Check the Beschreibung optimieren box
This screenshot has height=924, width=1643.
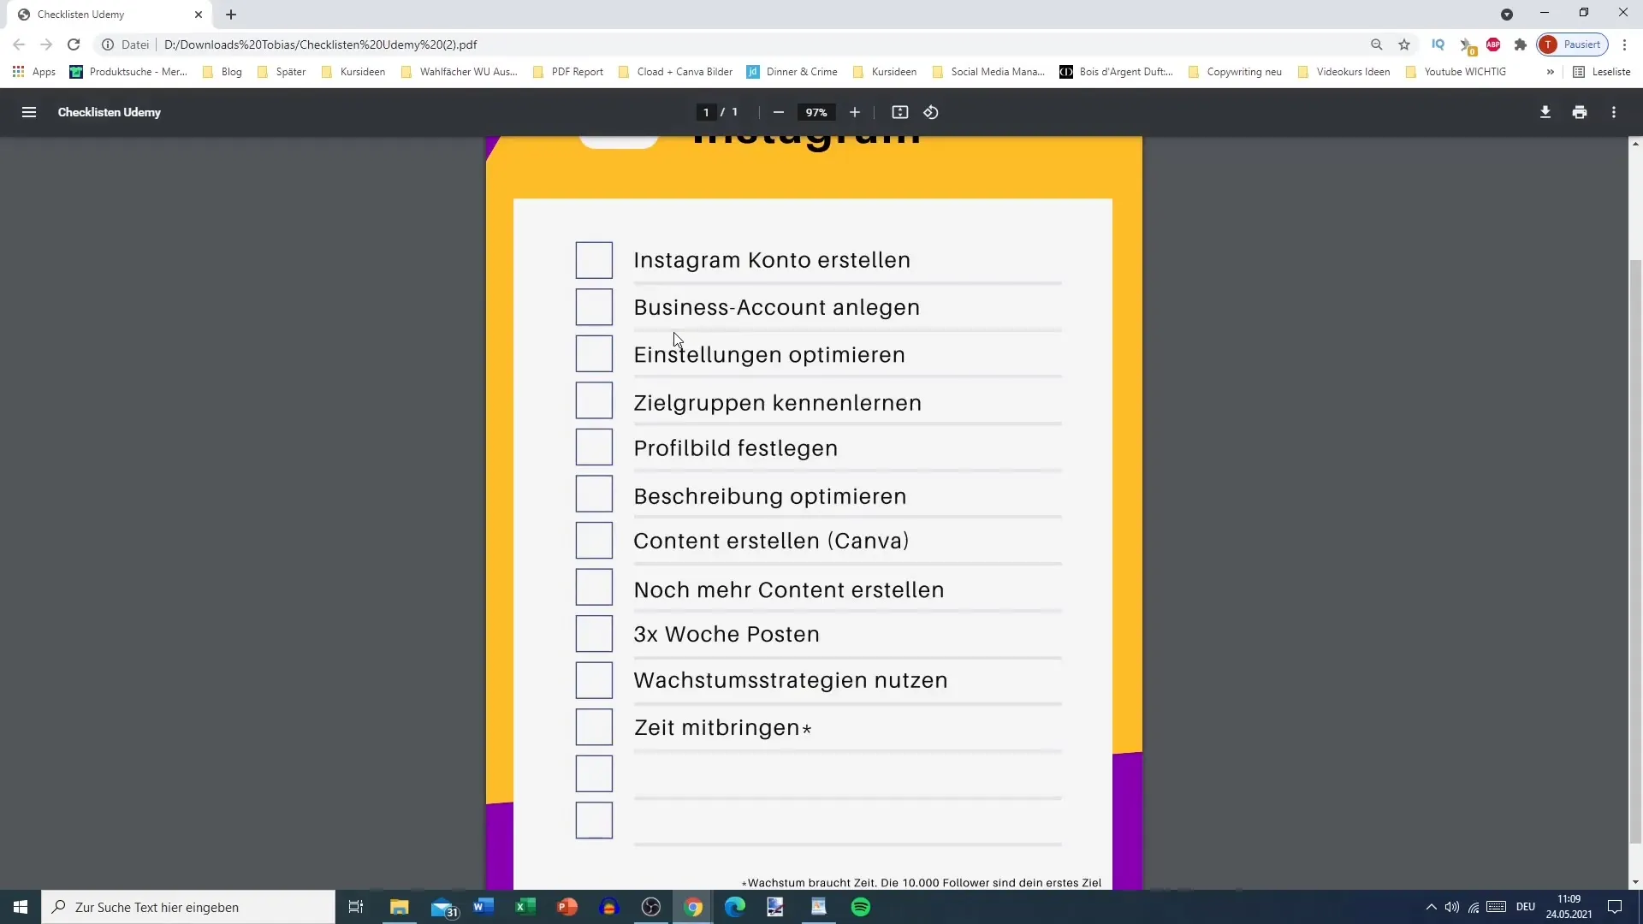coord(594,494)
